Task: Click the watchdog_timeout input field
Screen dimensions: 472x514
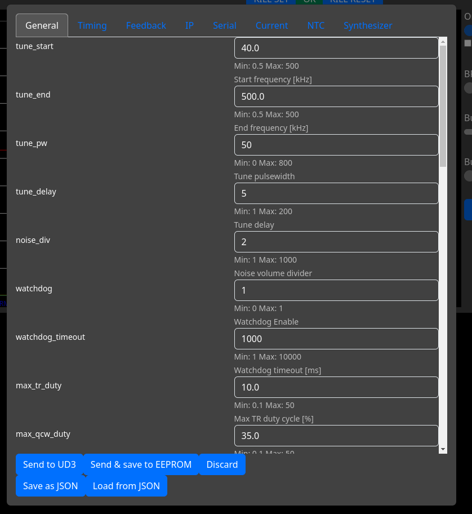Action: pyautogui.click(x=336, y=339)
